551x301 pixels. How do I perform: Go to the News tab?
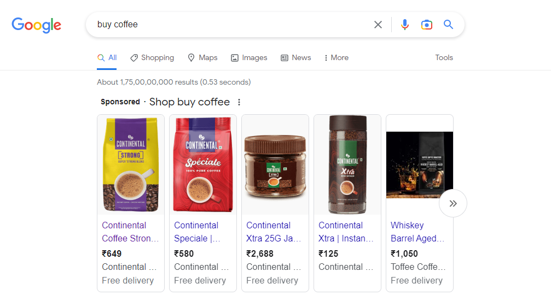point(296,57)
